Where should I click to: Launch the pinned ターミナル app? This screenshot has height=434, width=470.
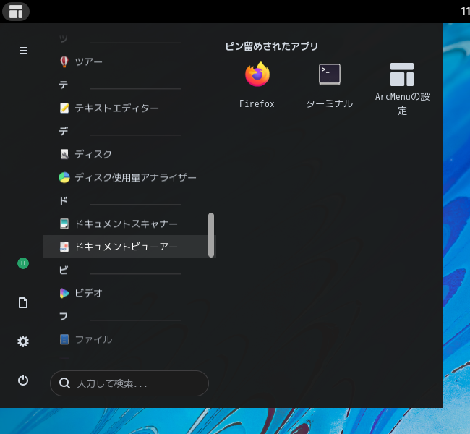pos(330,75)
